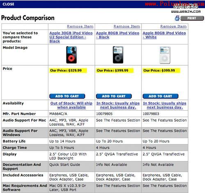Remove the 80GB black iPod item
The image size is (205, 193).
[127, 26]
